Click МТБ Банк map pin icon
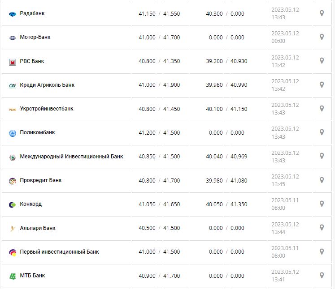Image resolution: width=335 pixels, height=289 pixels. click(322, 276)
